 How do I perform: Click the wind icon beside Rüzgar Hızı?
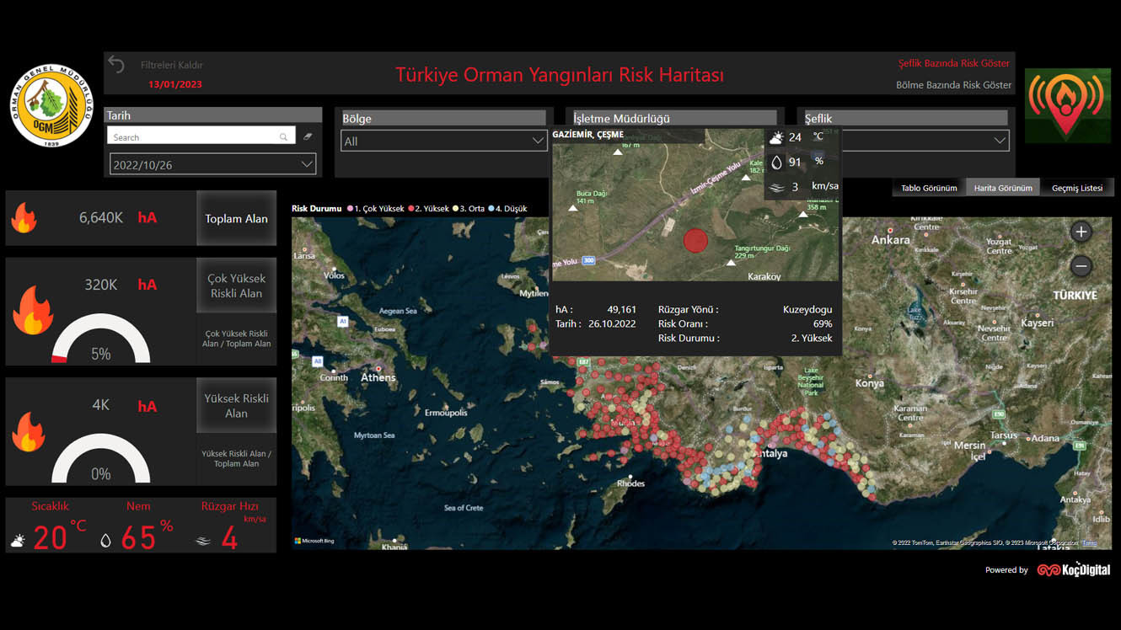[201, 539]
